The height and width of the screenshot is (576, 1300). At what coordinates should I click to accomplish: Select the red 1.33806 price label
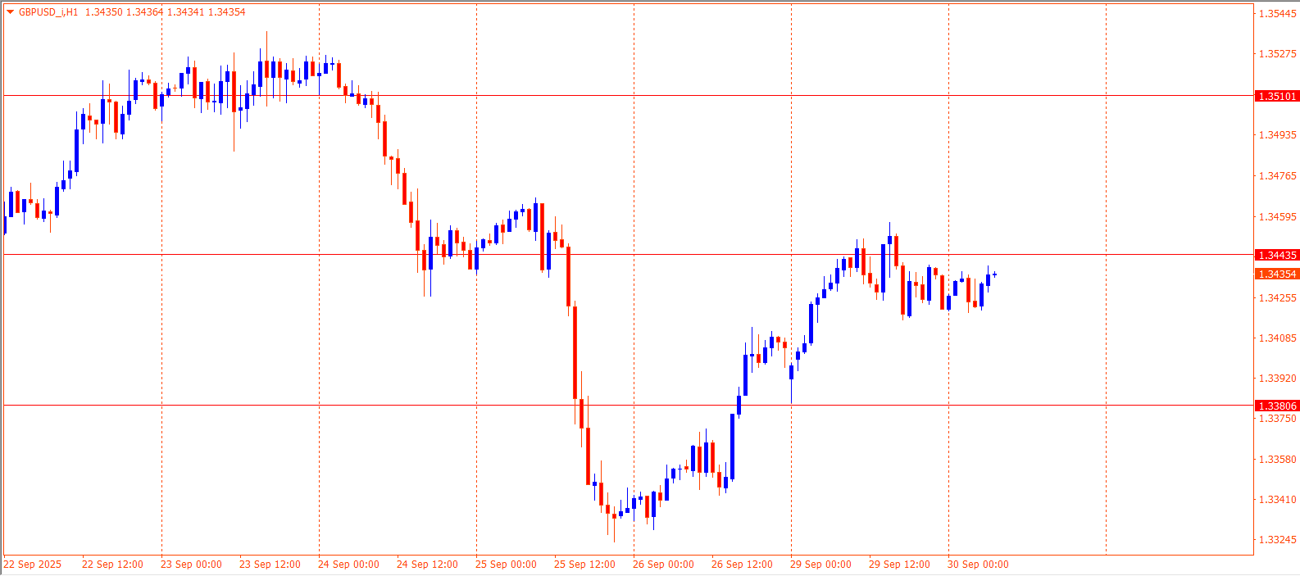pyautogui.click(x=1277, y=406)
